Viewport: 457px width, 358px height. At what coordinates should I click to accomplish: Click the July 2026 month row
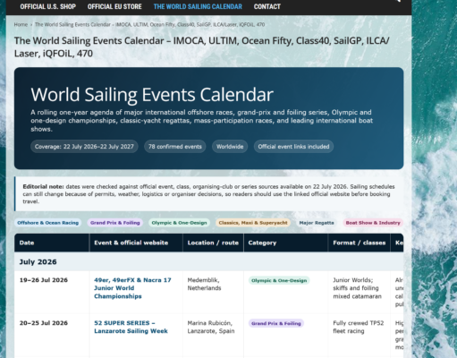click(x=209, y=262)
